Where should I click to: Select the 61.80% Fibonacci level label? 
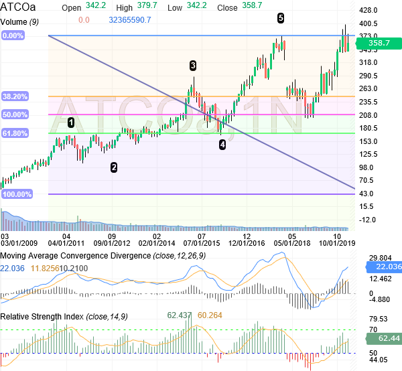15,133
